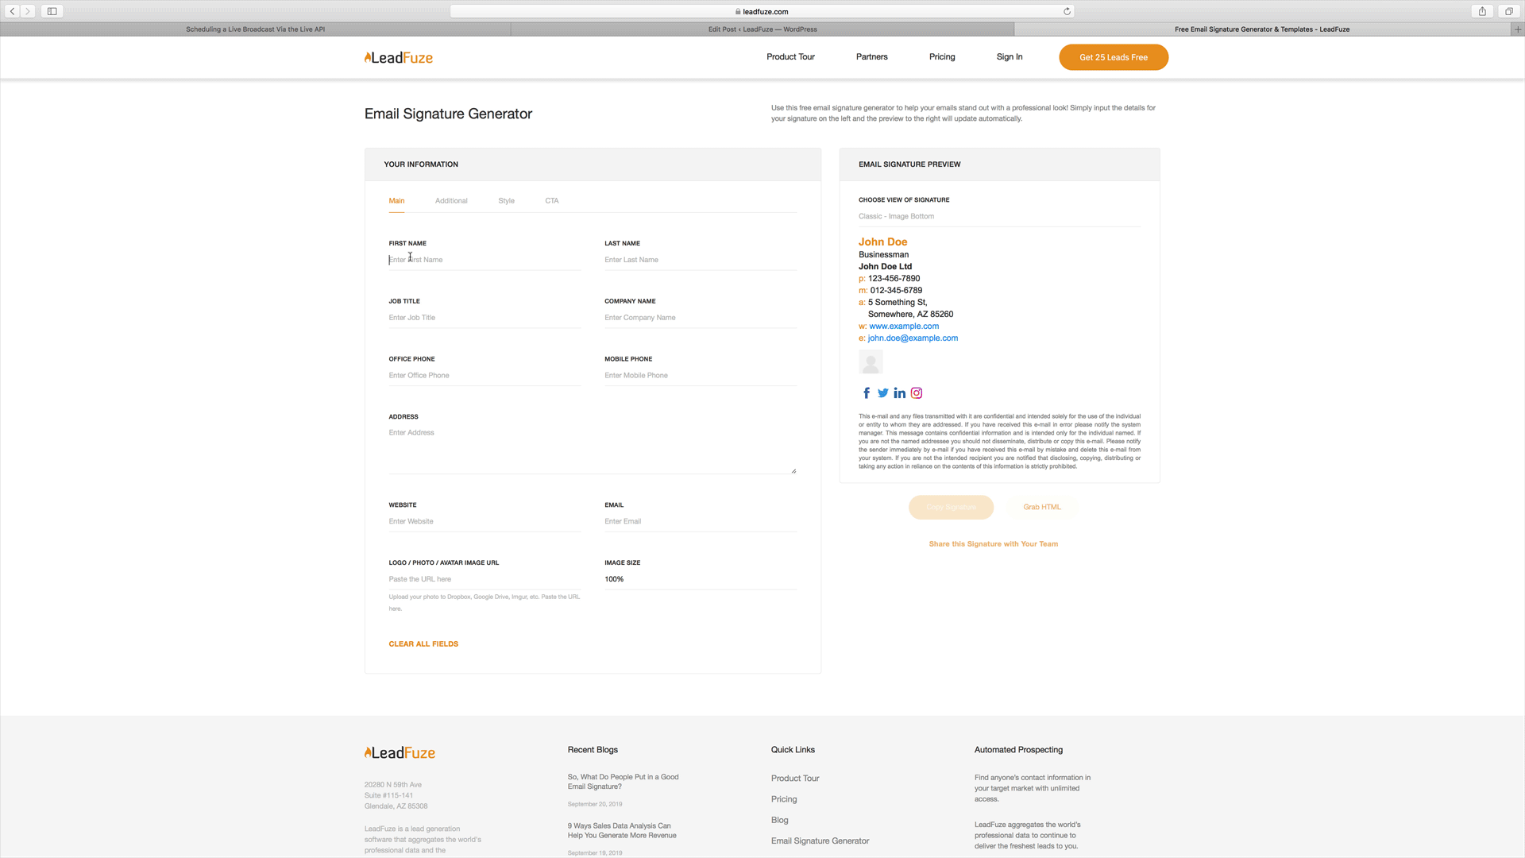Open Classic - Image Bottom signature view dropdown

[x=999, y=216]
